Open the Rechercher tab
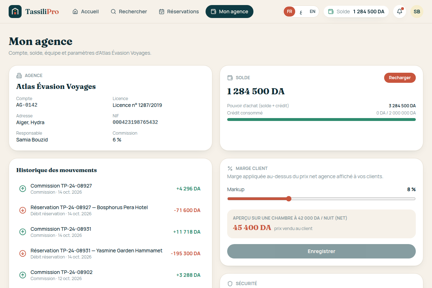 (129, 12)
